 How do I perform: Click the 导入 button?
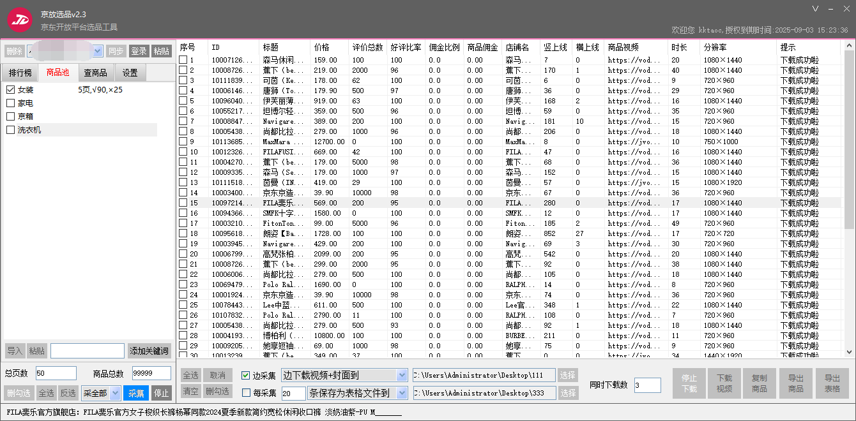pos(14,351)
